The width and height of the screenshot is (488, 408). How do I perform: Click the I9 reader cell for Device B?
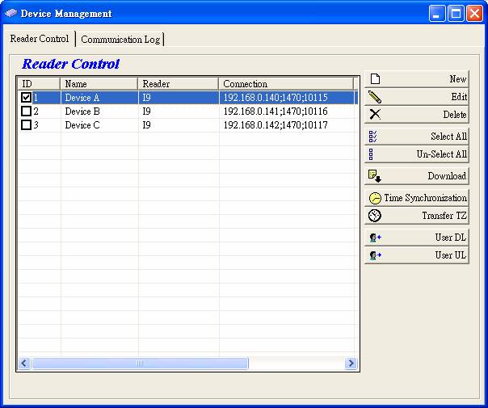[146, 111]
